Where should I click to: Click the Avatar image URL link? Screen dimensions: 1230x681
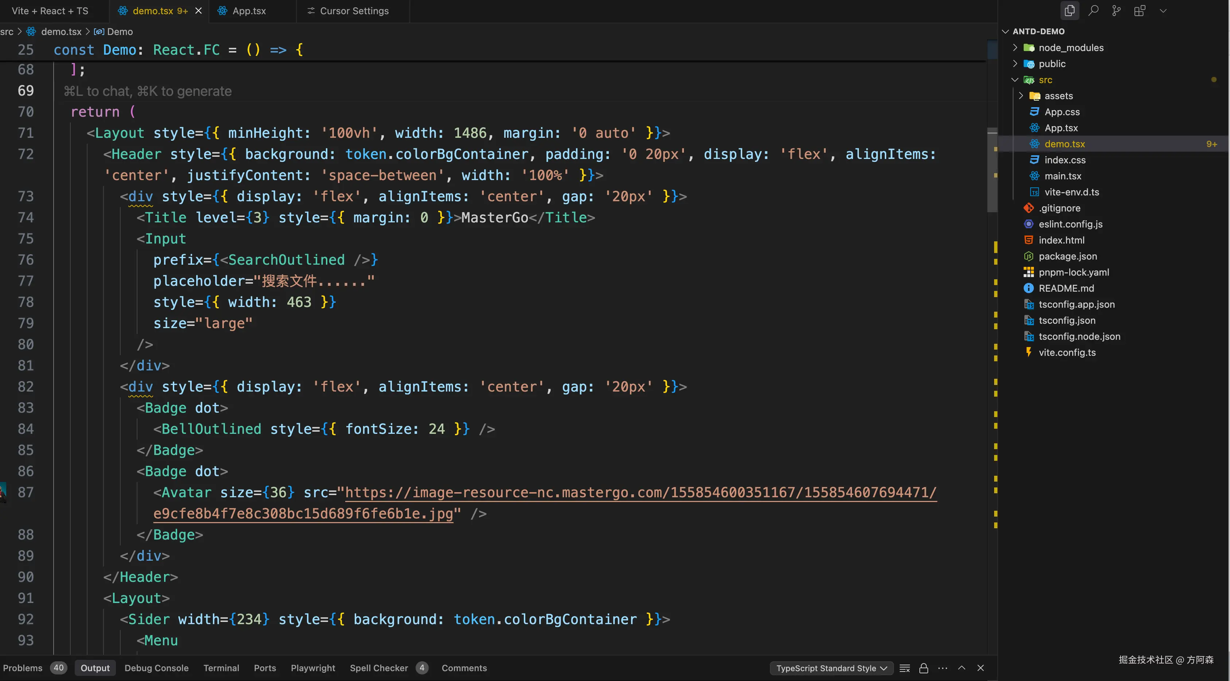point(640,493)
